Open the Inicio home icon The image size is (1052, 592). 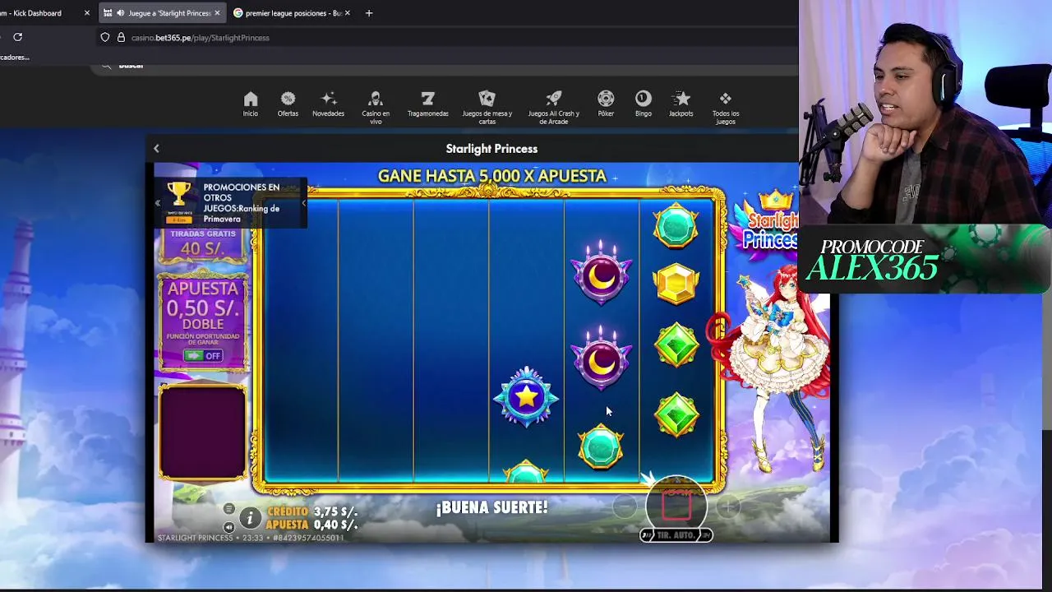click(251, 104)
